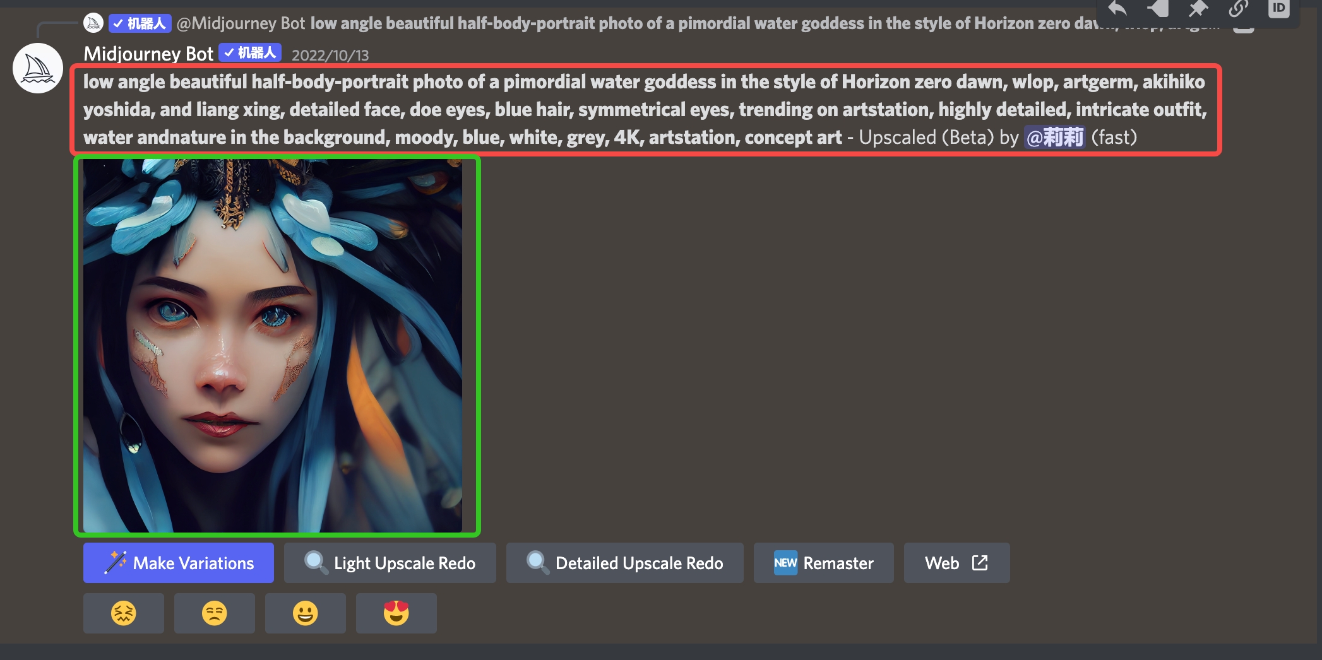Click the NEW Remaster button

[824, 563]
